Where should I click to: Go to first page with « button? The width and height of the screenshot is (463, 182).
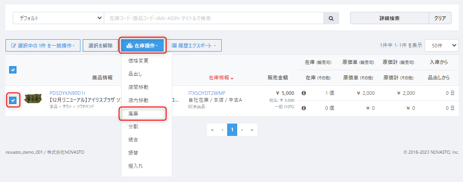(x=213, y=130)
